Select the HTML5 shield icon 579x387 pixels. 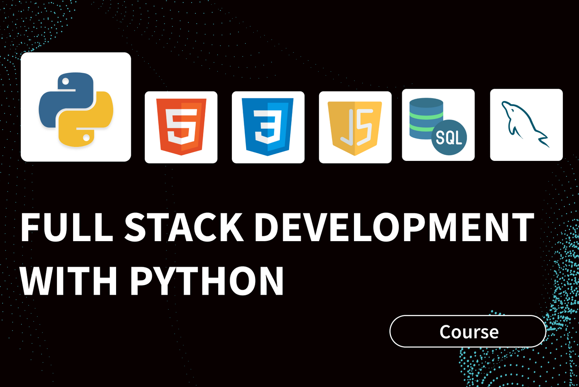point(181,127)
